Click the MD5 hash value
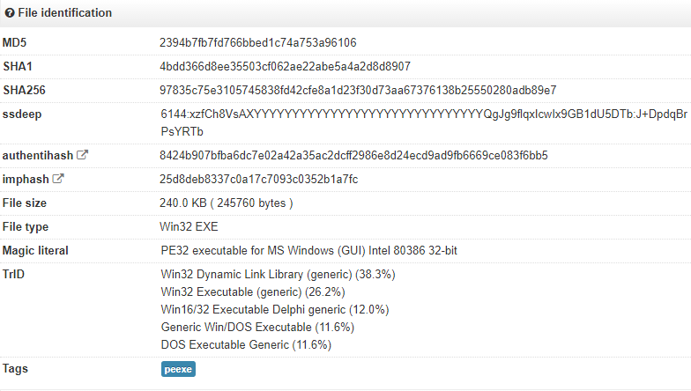The width and height of the screenshot is (691, 391). [x=257, y=42]
